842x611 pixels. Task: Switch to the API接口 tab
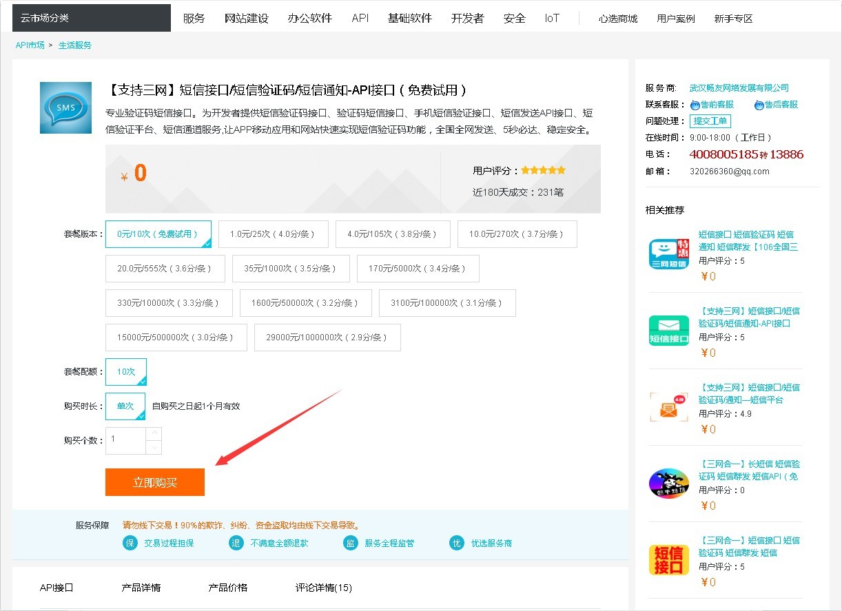[x=57, y=588]
